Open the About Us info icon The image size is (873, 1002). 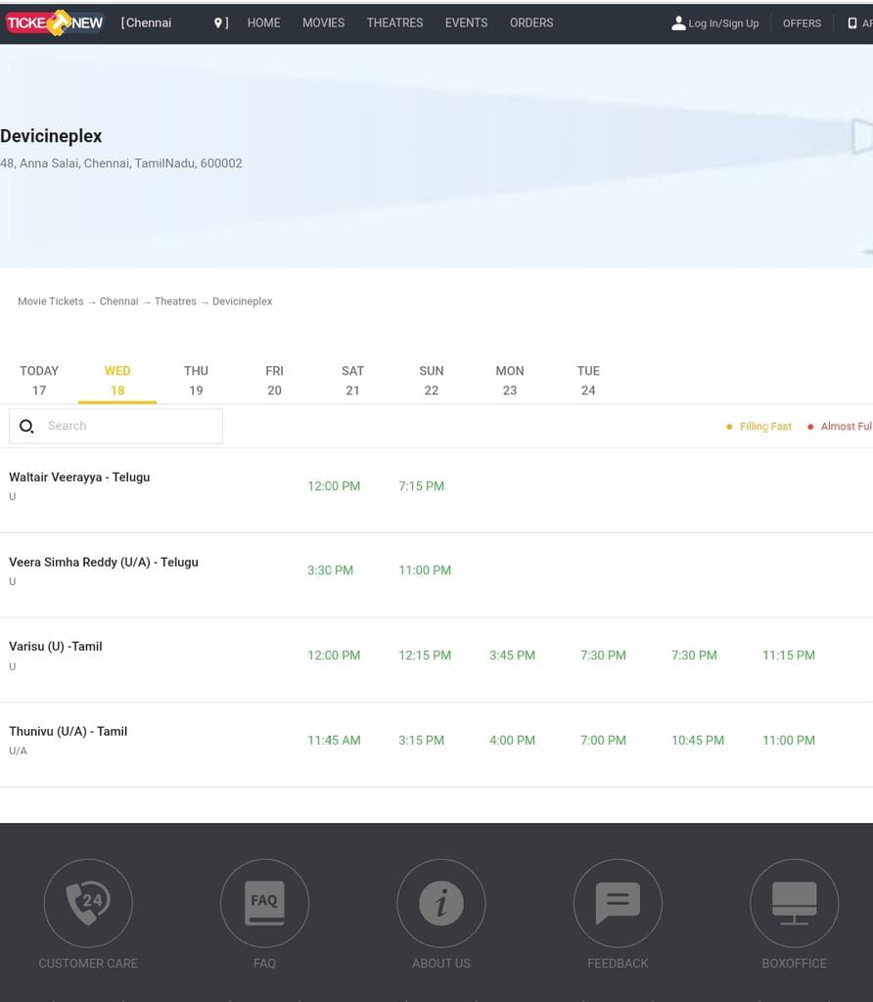point(441,903)
